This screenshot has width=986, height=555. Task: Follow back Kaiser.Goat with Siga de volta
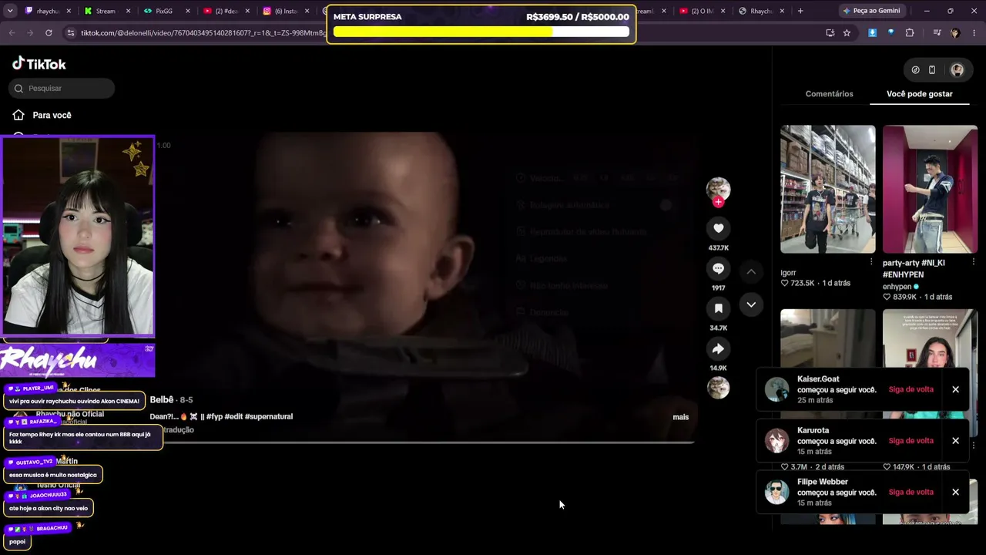coord(911,389)
